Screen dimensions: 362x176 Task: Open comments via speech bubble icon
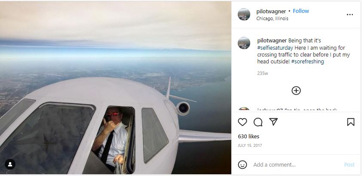[x=258, y=122]
